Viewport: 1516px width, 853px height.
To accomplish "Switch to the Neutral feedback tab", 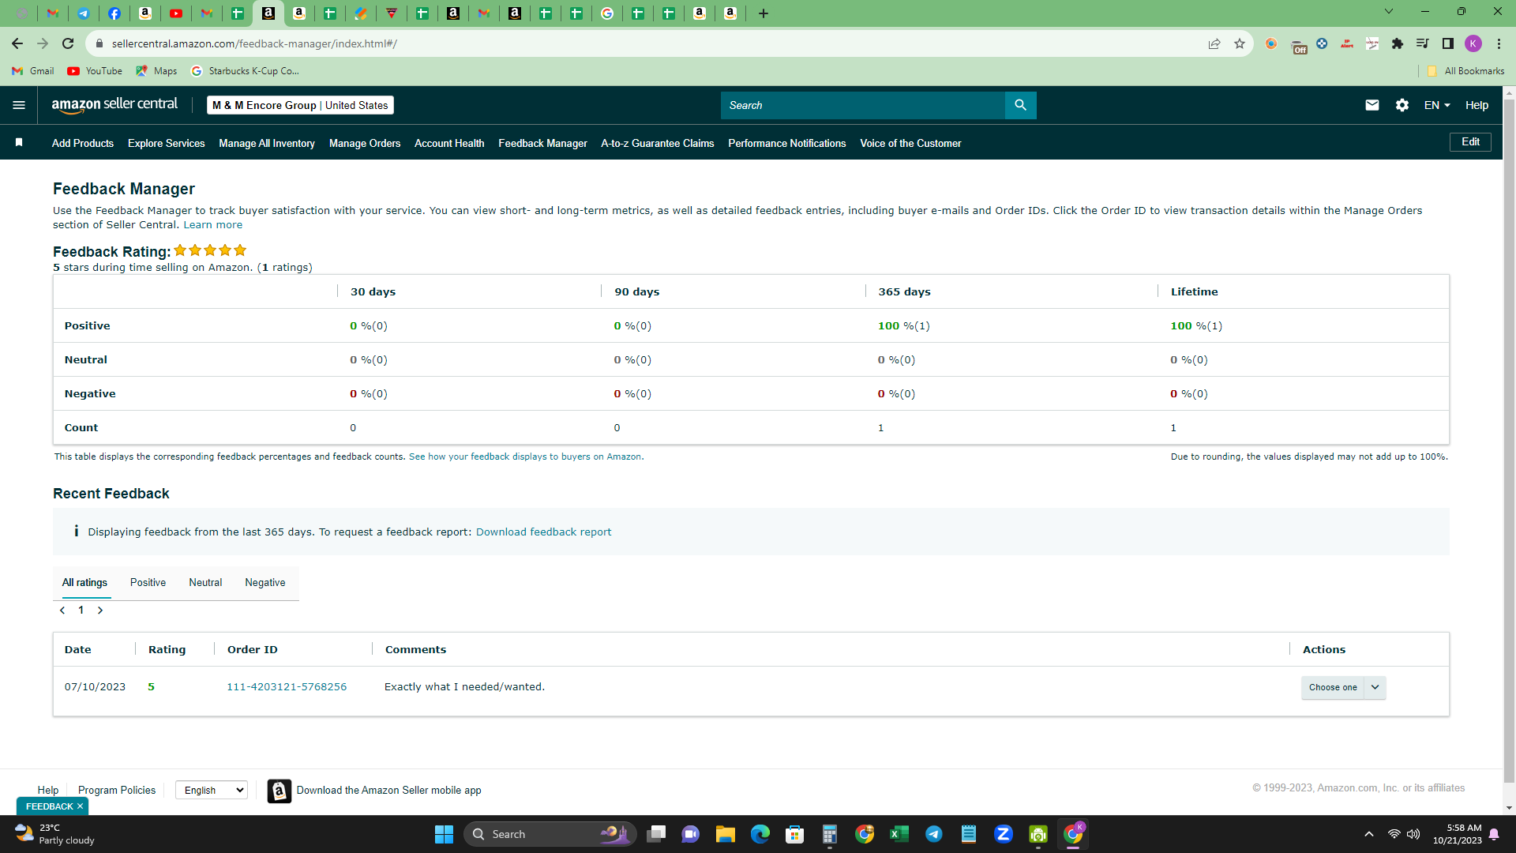I will [x=205, y=583].
